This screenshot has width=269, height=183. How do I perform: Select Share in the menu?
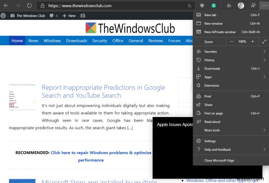[231, 105]
